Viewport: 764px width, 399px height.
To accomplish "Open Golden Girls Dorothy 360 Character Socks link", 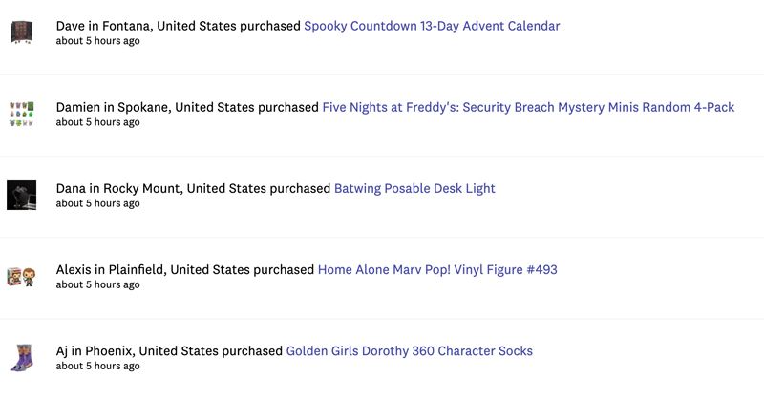I will tap(409, 350).
